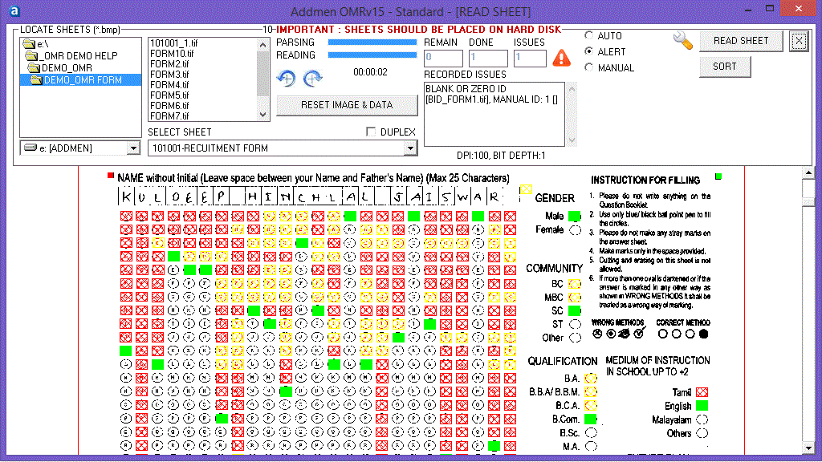This screenshot has width=822, height=462.
Task: Click the X button beside READ SHEET
Action: (798, 41)
